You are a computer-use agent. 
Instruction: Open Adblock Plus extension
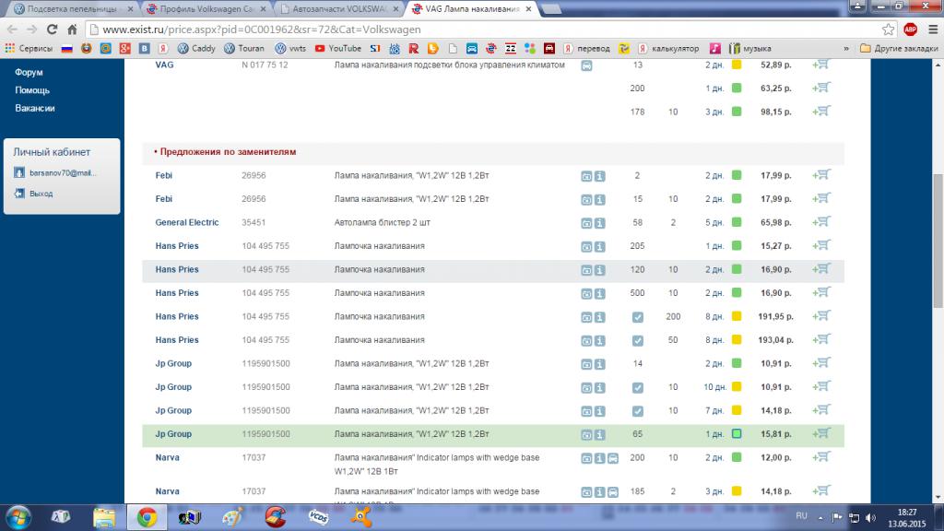(910, 29)
